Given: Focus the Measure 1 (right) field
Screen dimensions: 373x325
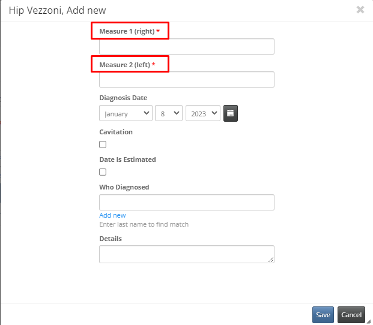Looking at the screenshot, I should tap(187, 47).
